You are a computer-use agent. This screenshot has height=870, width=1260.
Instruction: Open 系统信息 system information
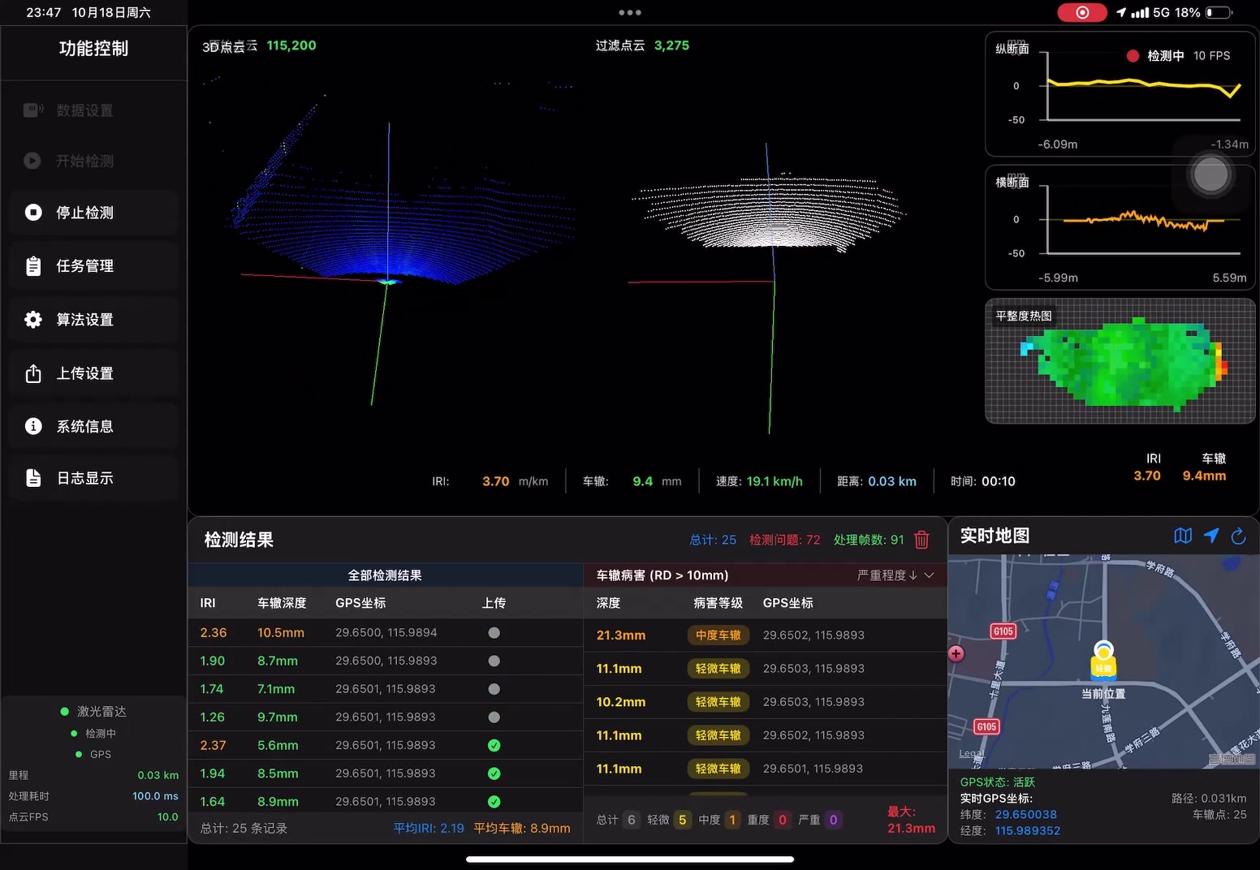[93, 426]
